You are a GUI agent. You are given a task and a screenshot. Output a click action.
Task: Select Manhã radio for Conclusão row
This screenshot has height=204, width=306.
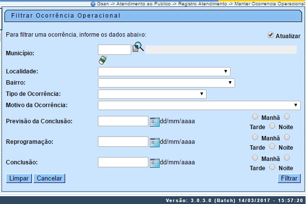click(255, 158)
